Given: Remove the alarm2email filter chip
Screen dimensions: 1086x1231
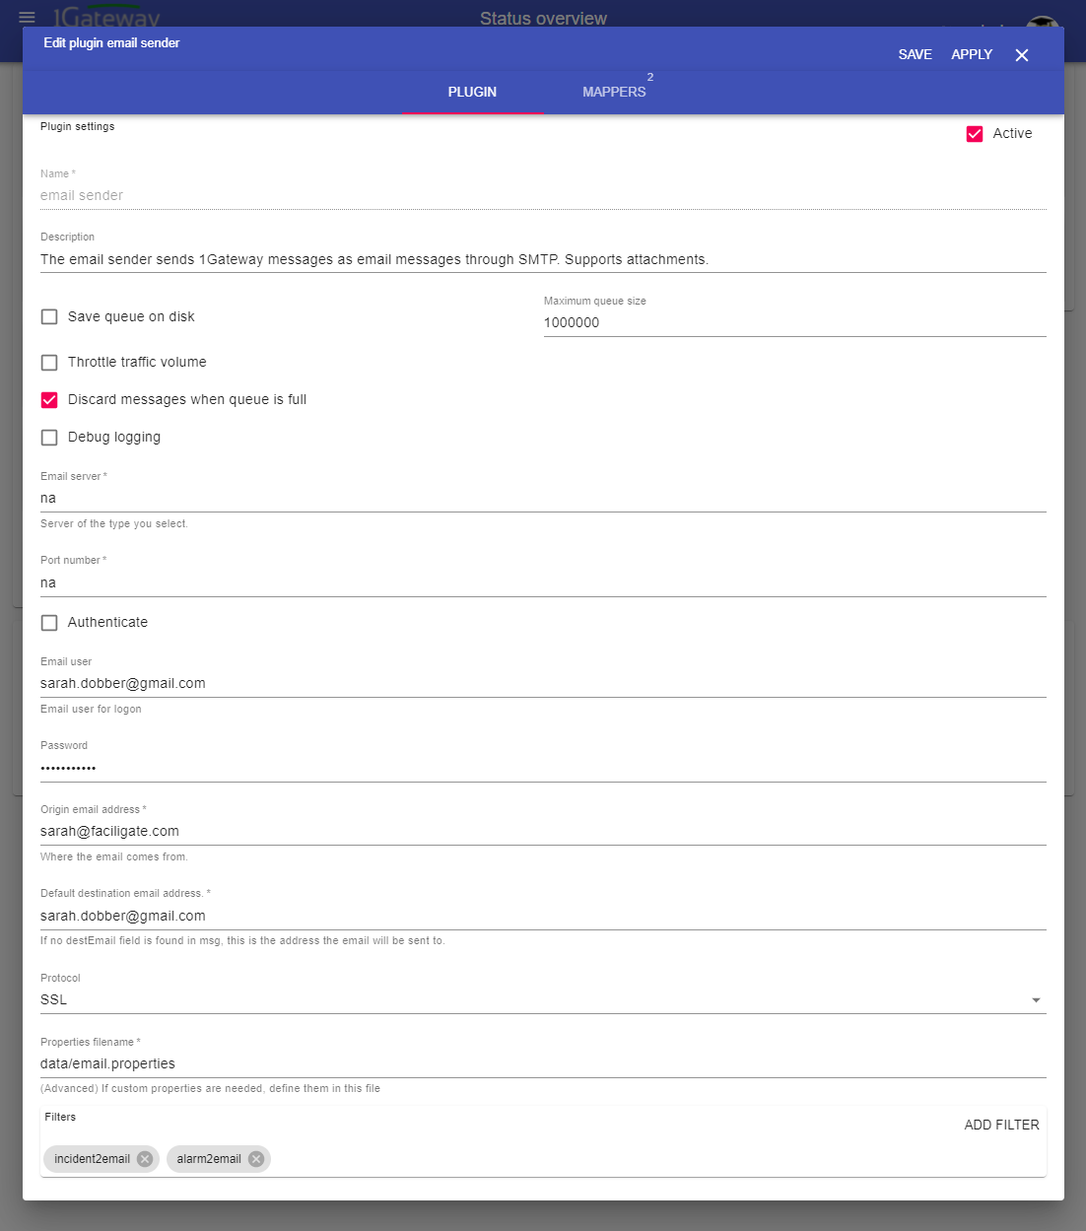Looking at the screenshot, I should point(256,1159).
